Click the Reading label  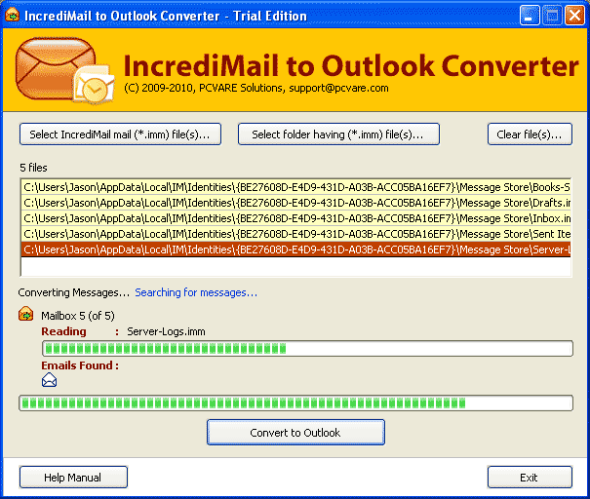click(x=63, y=331)
